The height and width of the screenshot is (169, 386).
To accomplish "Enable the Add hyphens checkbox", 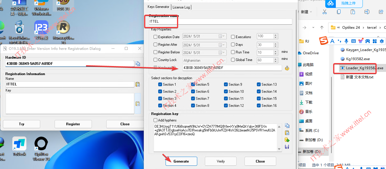I will [156, 120].
